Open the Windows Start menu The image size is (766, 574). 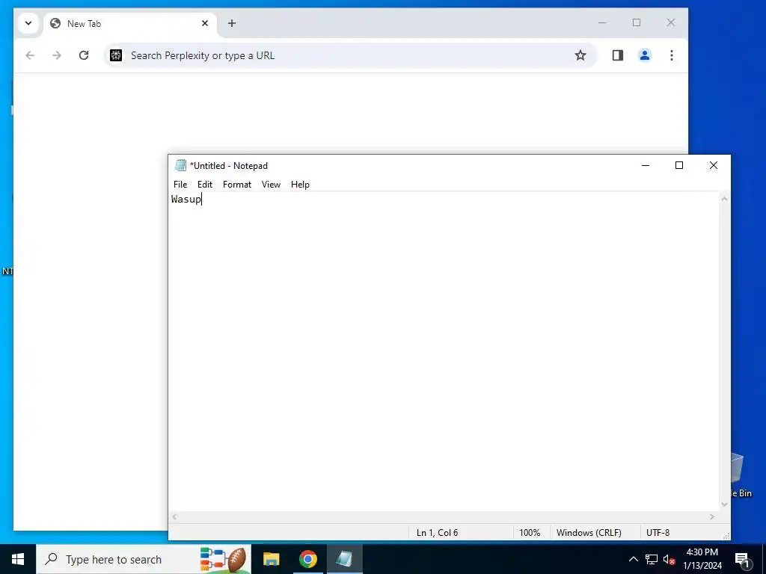pyautogui.click(x=18, y=559)
